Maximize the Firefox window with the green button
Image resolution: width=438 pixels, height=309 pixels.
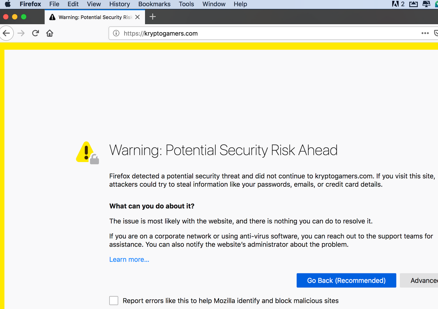tap(24, 17)
